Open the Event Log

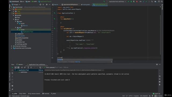coord(156,93)
